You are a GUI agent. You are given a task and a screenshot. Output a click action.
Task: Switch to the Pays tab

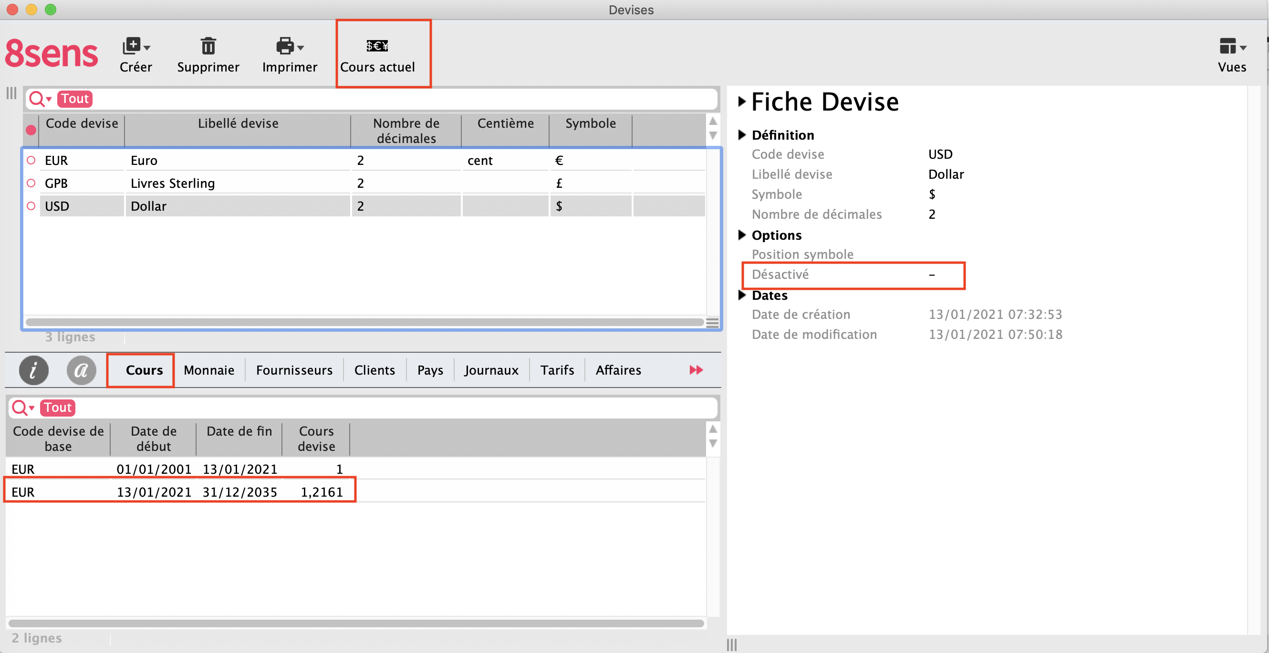click(x=430, y=370)
